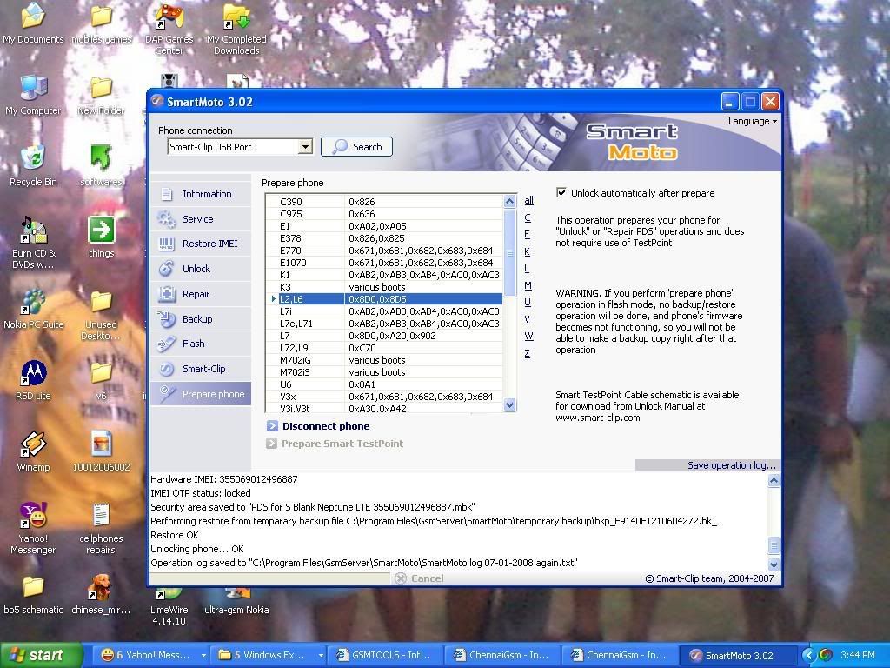
Task: Select Yahoo! Messenger desktop shortcut
Action: (x=34, y=529)
